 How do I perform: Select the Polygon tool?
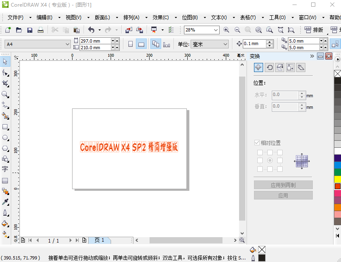click(x=5, y=149)
